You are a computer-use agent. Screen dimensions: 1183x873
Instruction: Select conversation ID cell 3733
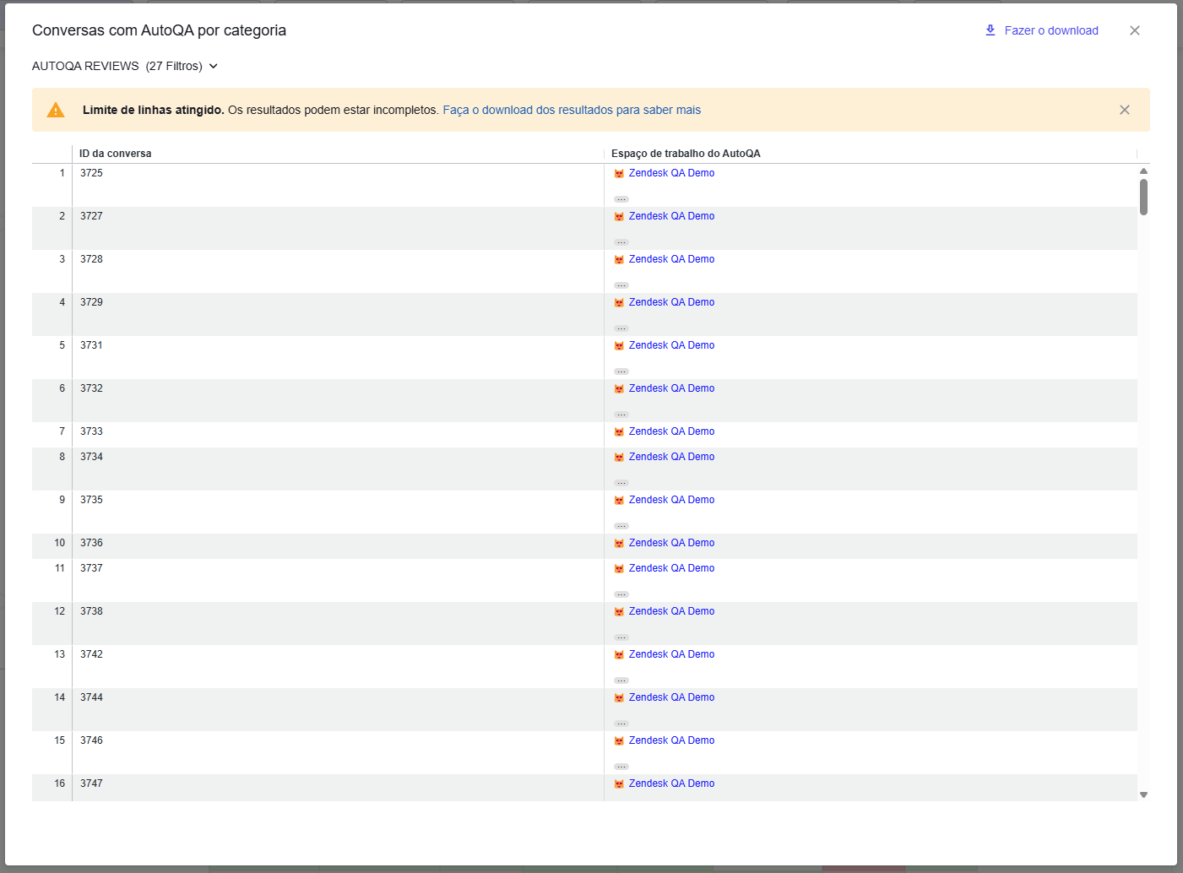click(x=338, y=435)
